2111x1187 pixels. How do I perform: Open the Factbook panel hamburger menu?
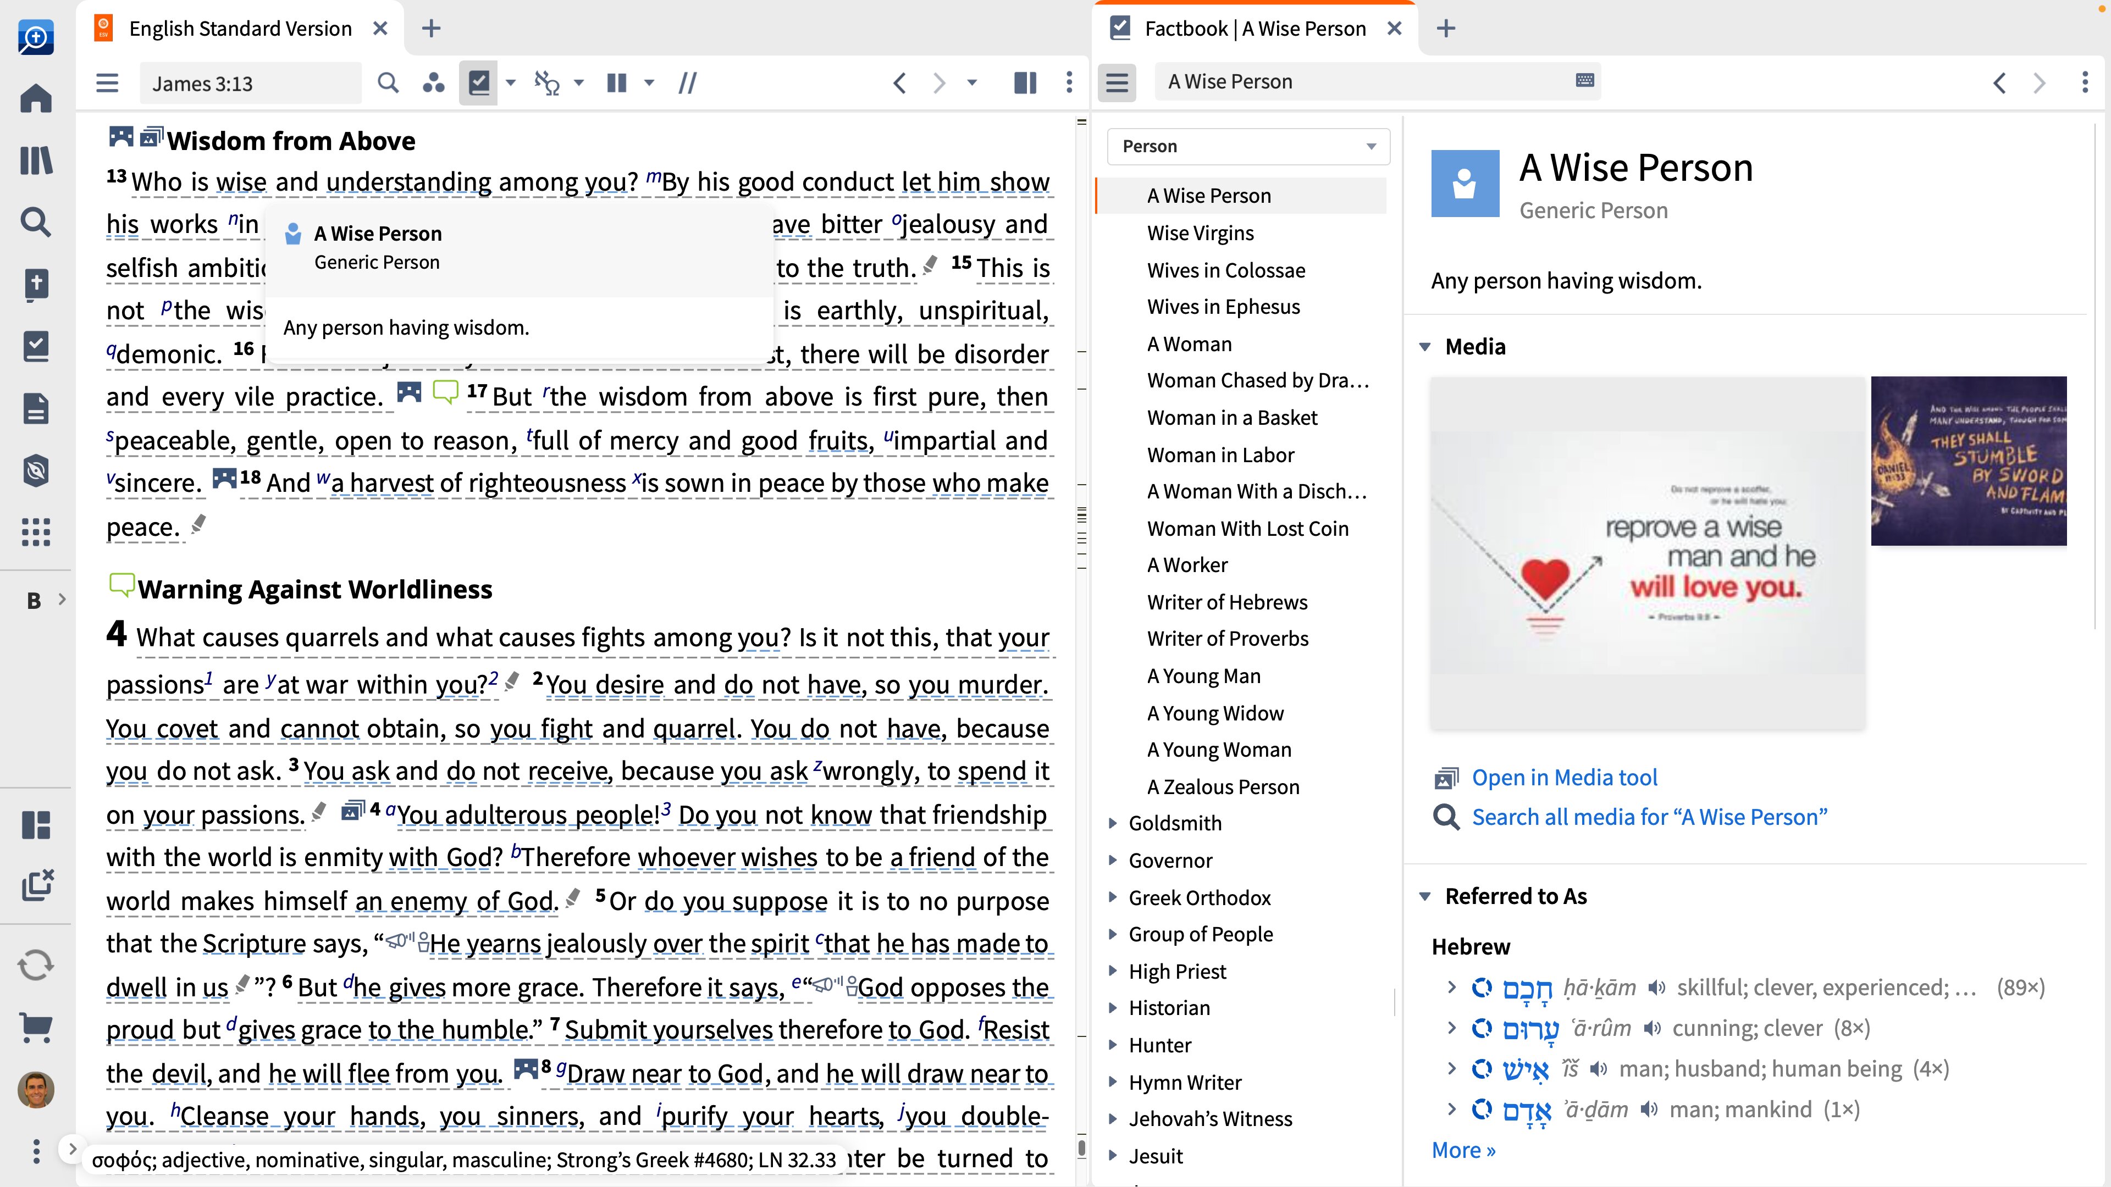(1117, 83)
